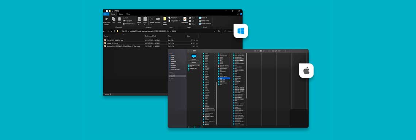Switch to the View ribbon tab

coord(128,14)
